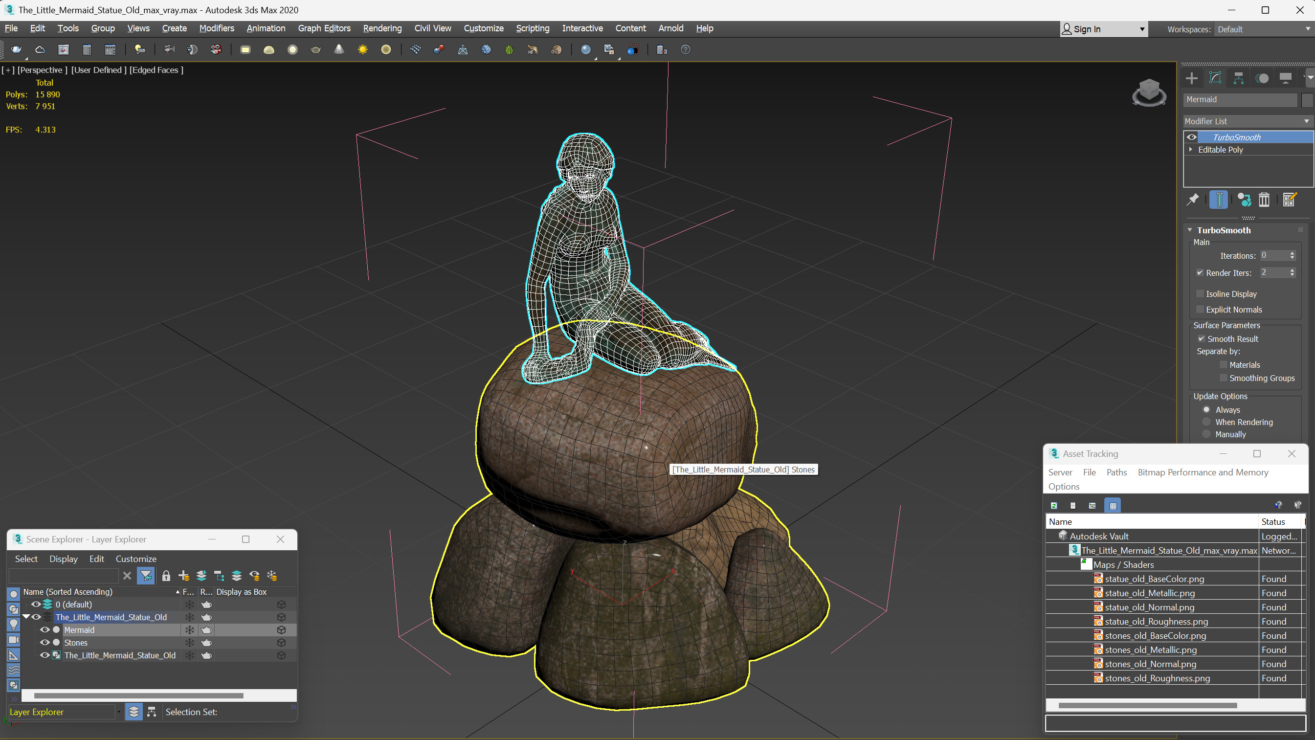
Task: Open the Rendering menu
Action: (x=382, y=28)
